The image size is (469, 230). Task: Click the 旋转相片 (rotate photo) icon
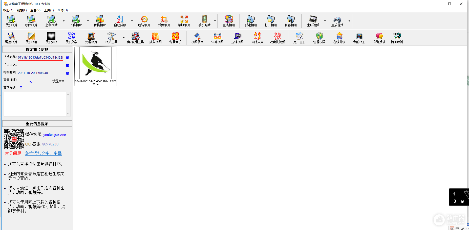tap(144, 21)
